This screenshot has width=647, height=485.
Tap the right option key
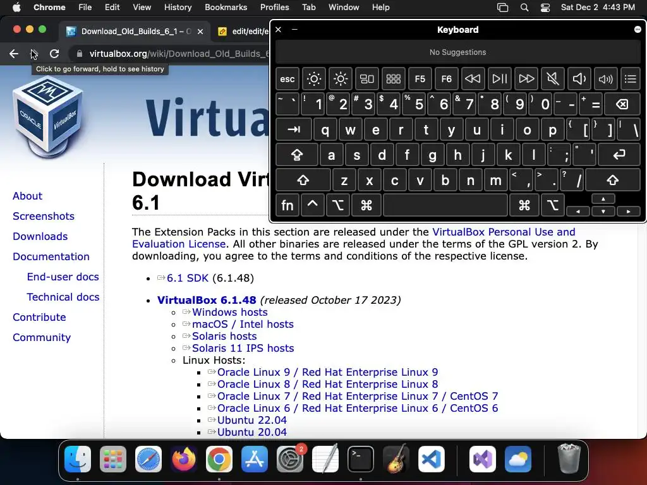pyautogui.click(x=552, y=205)
